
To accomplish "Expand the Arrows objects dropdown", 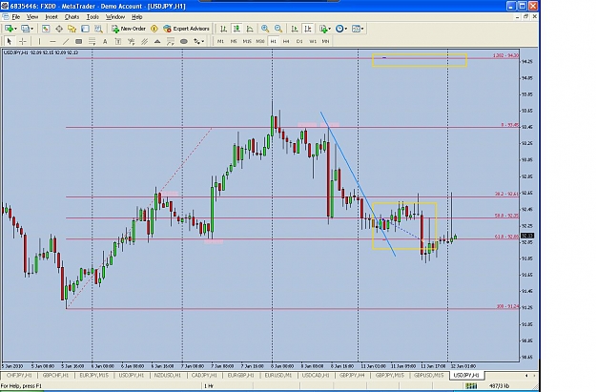I will point(203,41).
